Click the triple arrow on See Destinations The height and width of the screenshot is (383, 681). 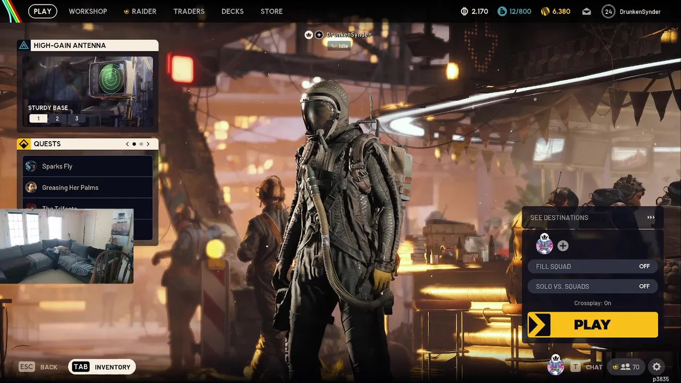pyautogui.click(x=651, y=218)
